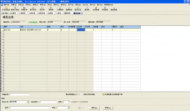This screenshot has height=111, width=190.
Task: Click the 代销发货 toolbar icon
Action: click(x=24, y=8)
